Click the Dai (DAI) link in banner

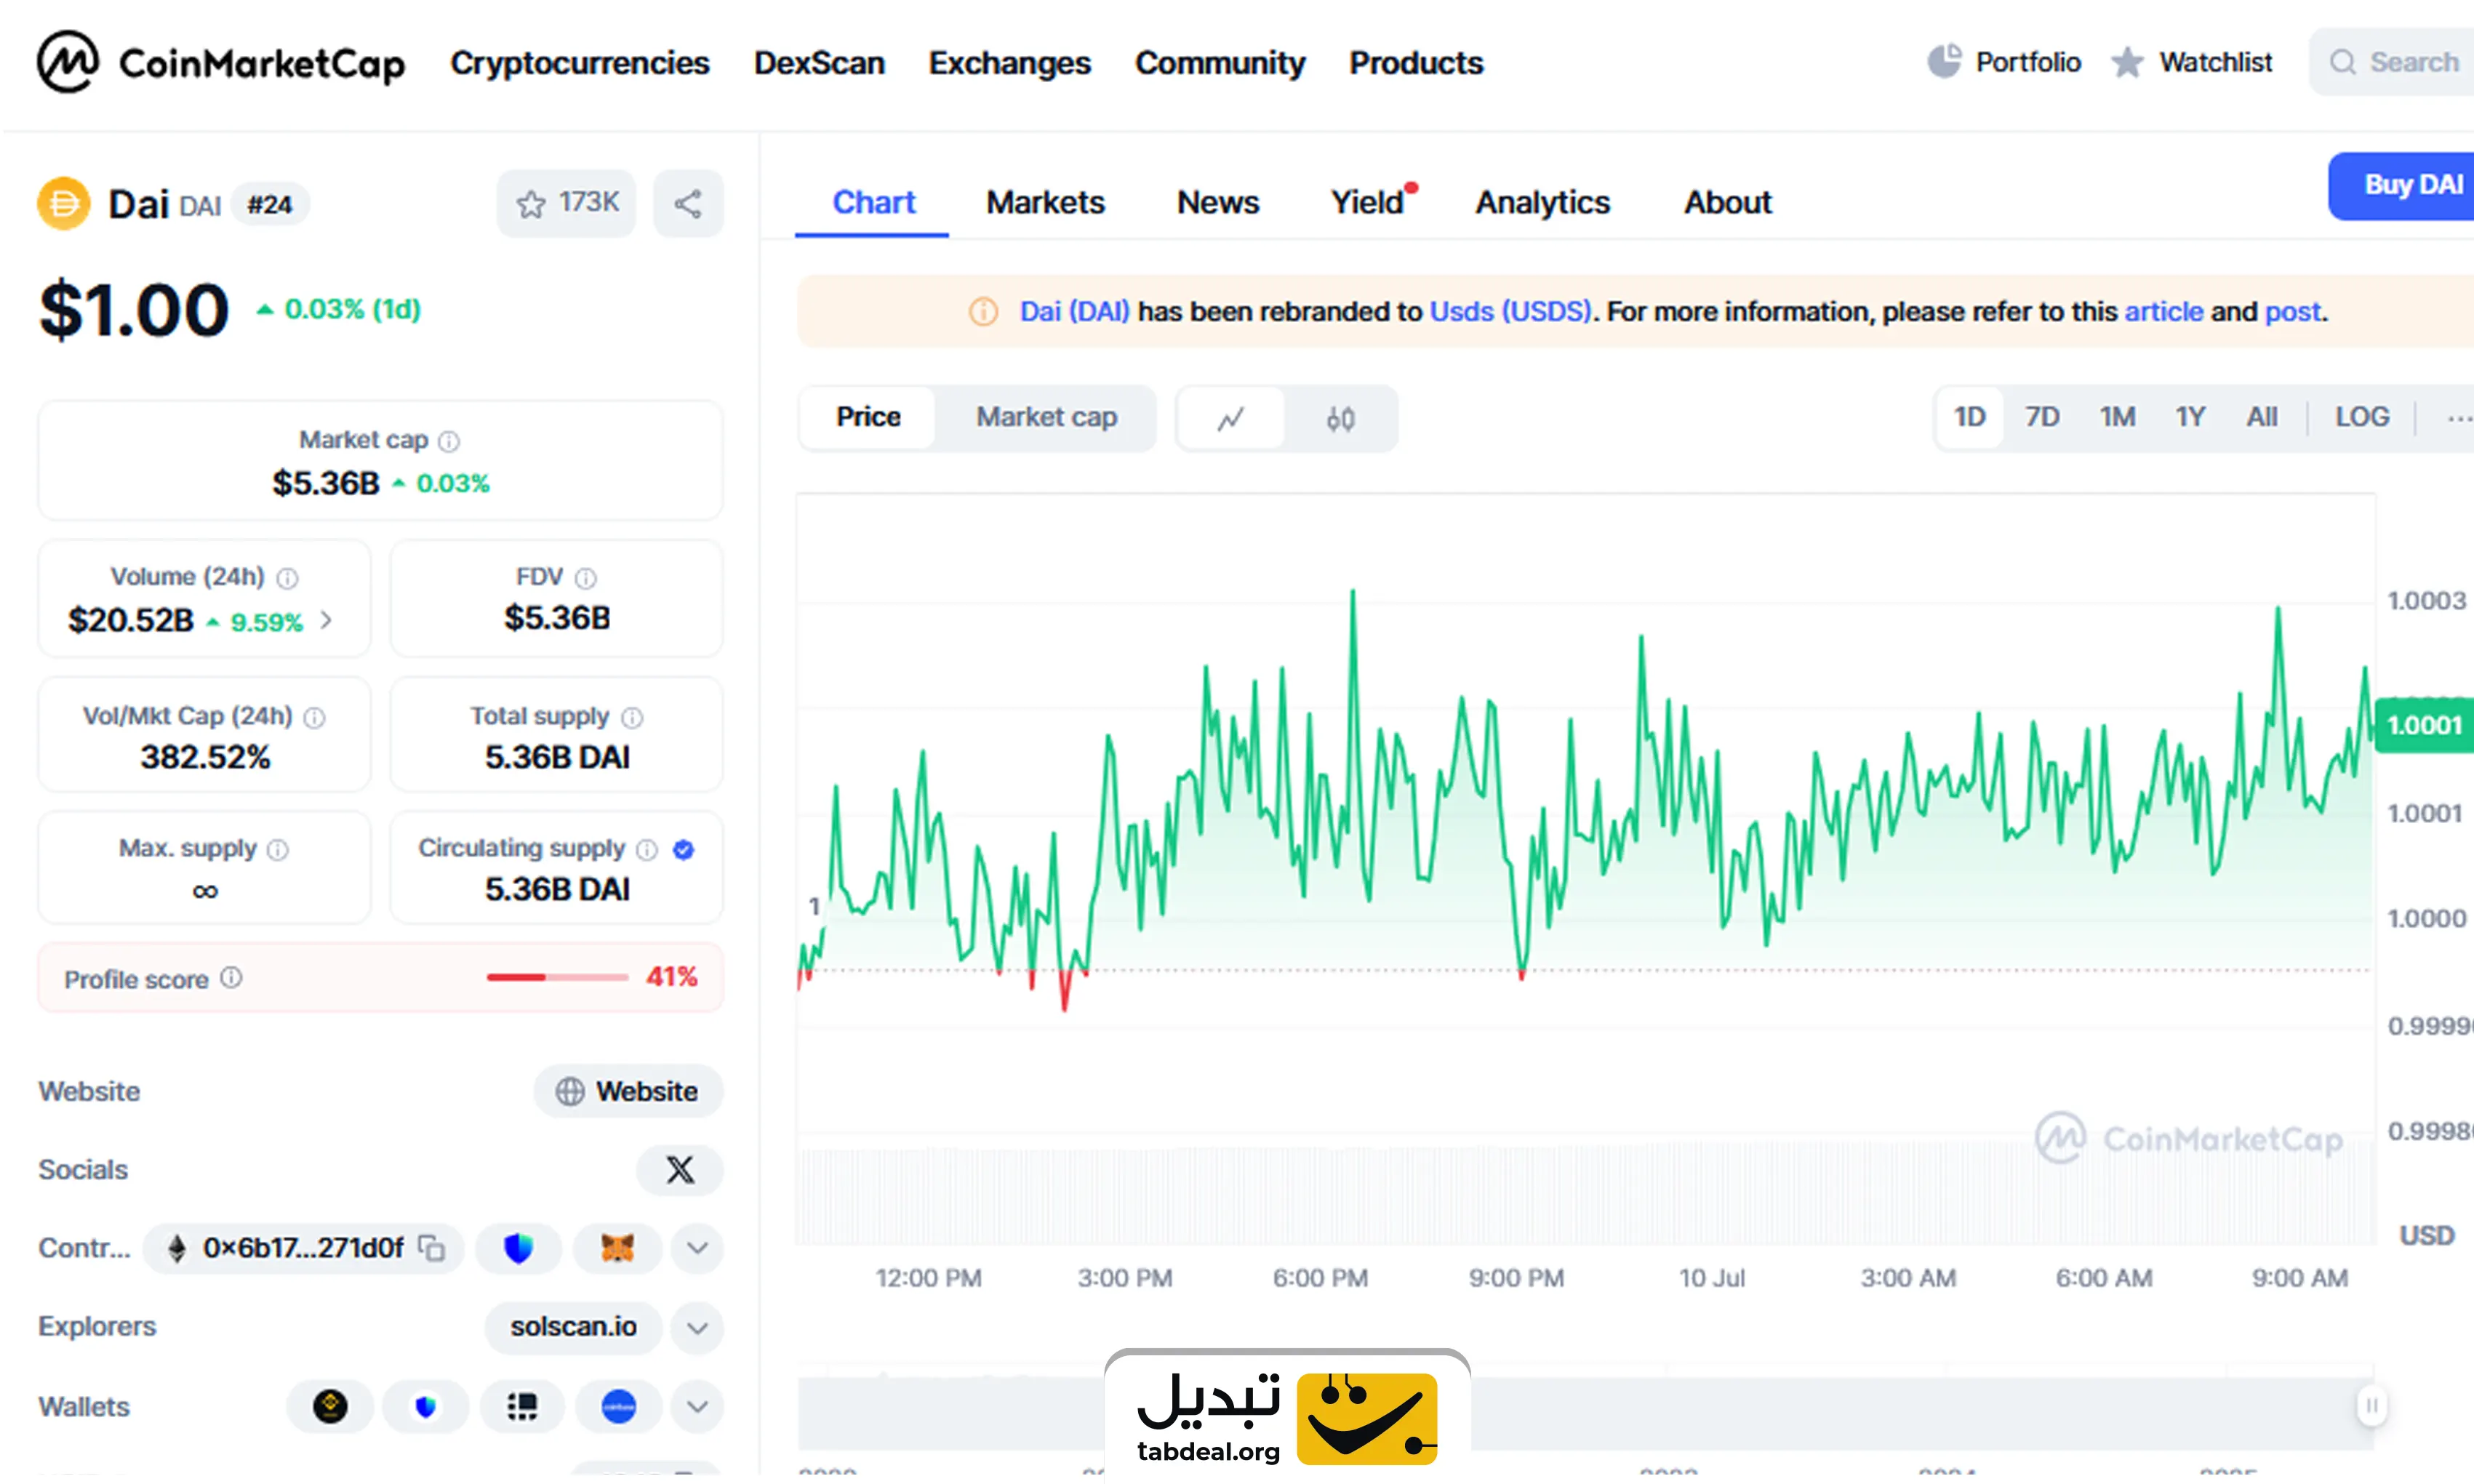tap(1074, 311)
